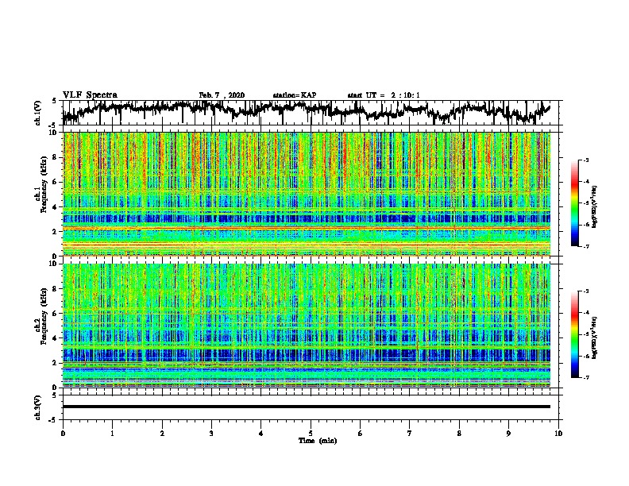Click the 'ch.1(V)' waveform axis label
Image resolution: width=629 pixels, height=486 pixels.
point(38,113)
